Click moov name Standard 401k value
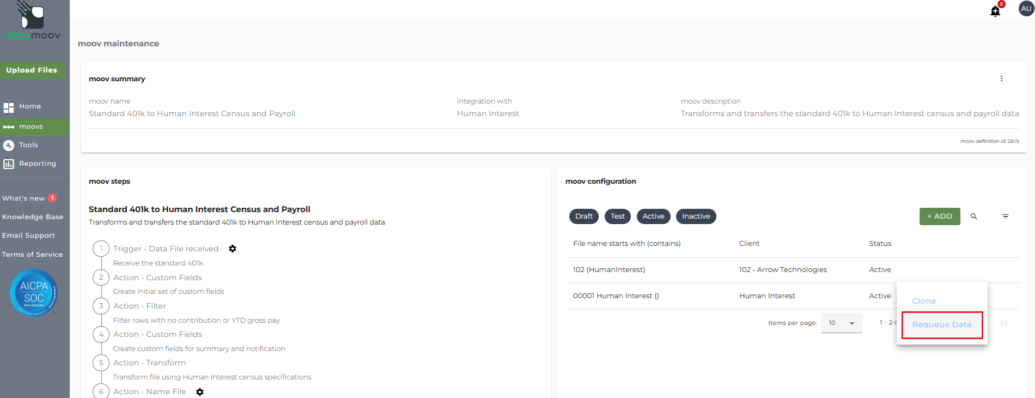Image resolution: width=1035 pixels, height=398 pixels. 192,113
